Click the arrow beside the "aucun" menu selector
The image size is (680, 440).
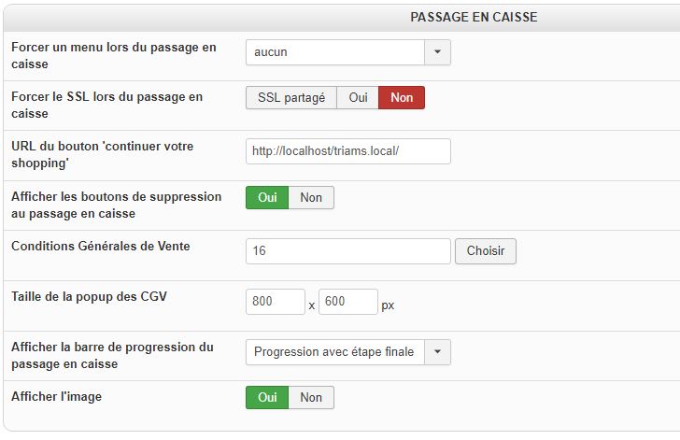[437, 52]
